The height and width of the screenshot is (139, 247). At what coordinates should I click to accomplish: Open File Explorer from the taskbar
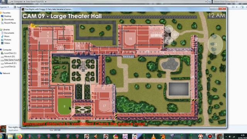pos(10,136)
